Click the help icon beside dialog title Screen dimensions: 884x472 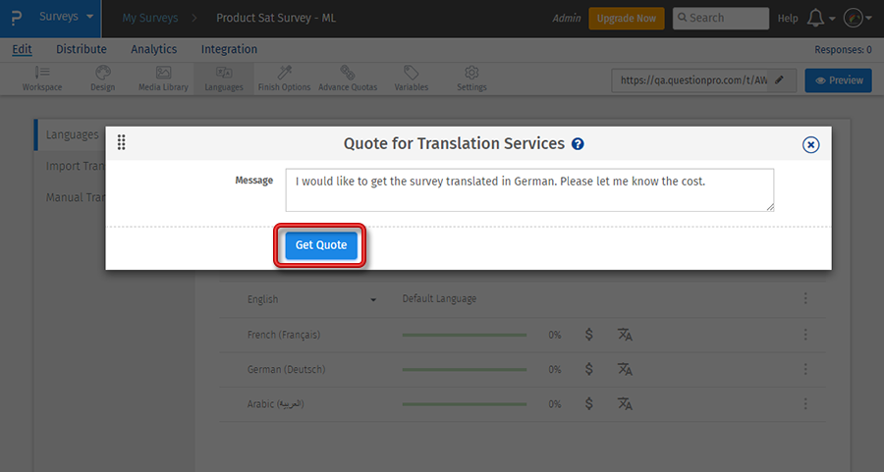pyautogui.click(x=578, y=144)
